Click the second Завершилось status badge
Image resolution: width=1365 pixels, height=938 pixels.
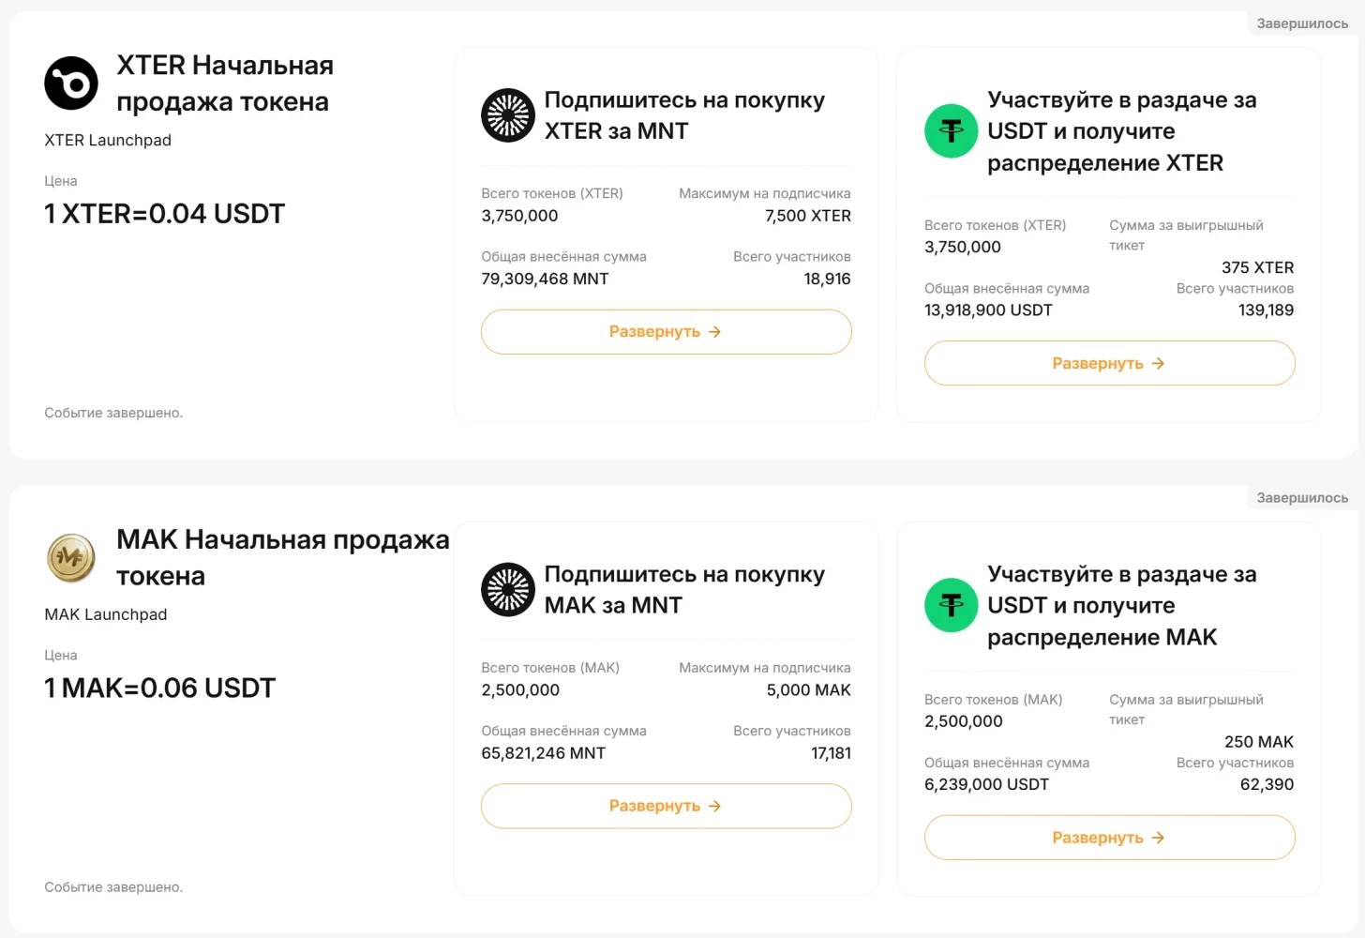(x=1301, y=498)
